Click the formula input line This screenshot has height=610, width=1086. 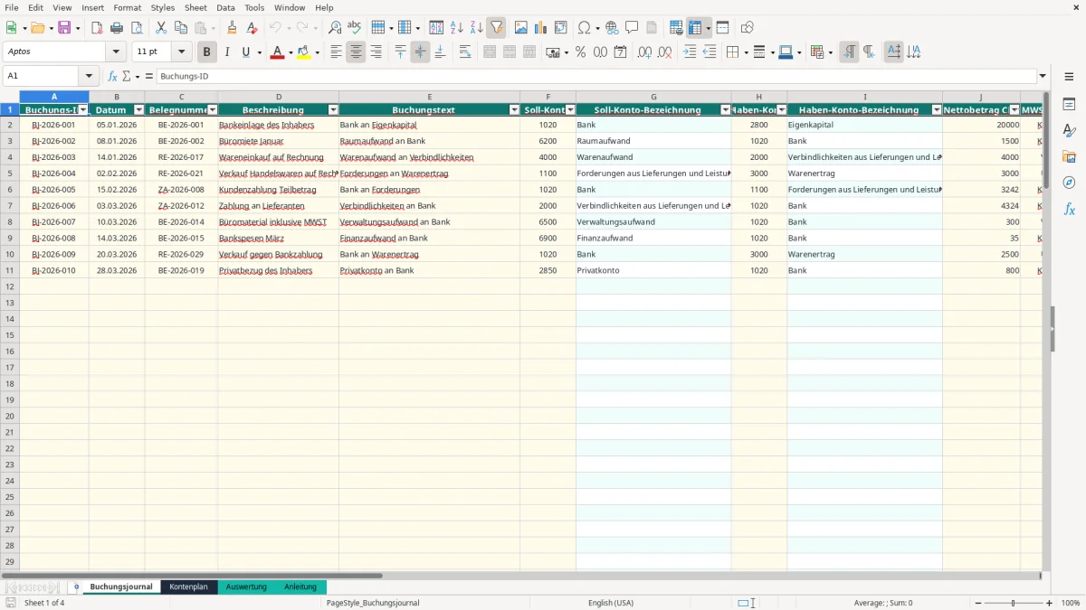(x=595, y=76)
